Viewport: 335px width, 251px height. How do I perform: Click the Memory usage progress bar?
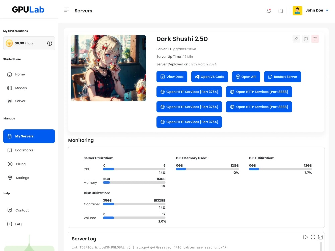click(x=134, y=183)
